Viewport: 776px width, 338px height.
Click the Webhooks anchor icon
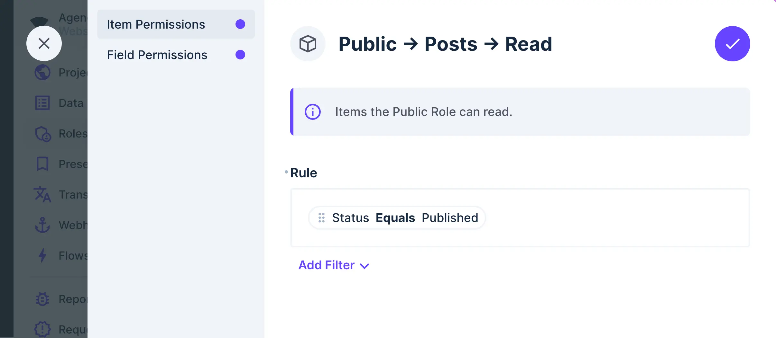tap(42, 225)
